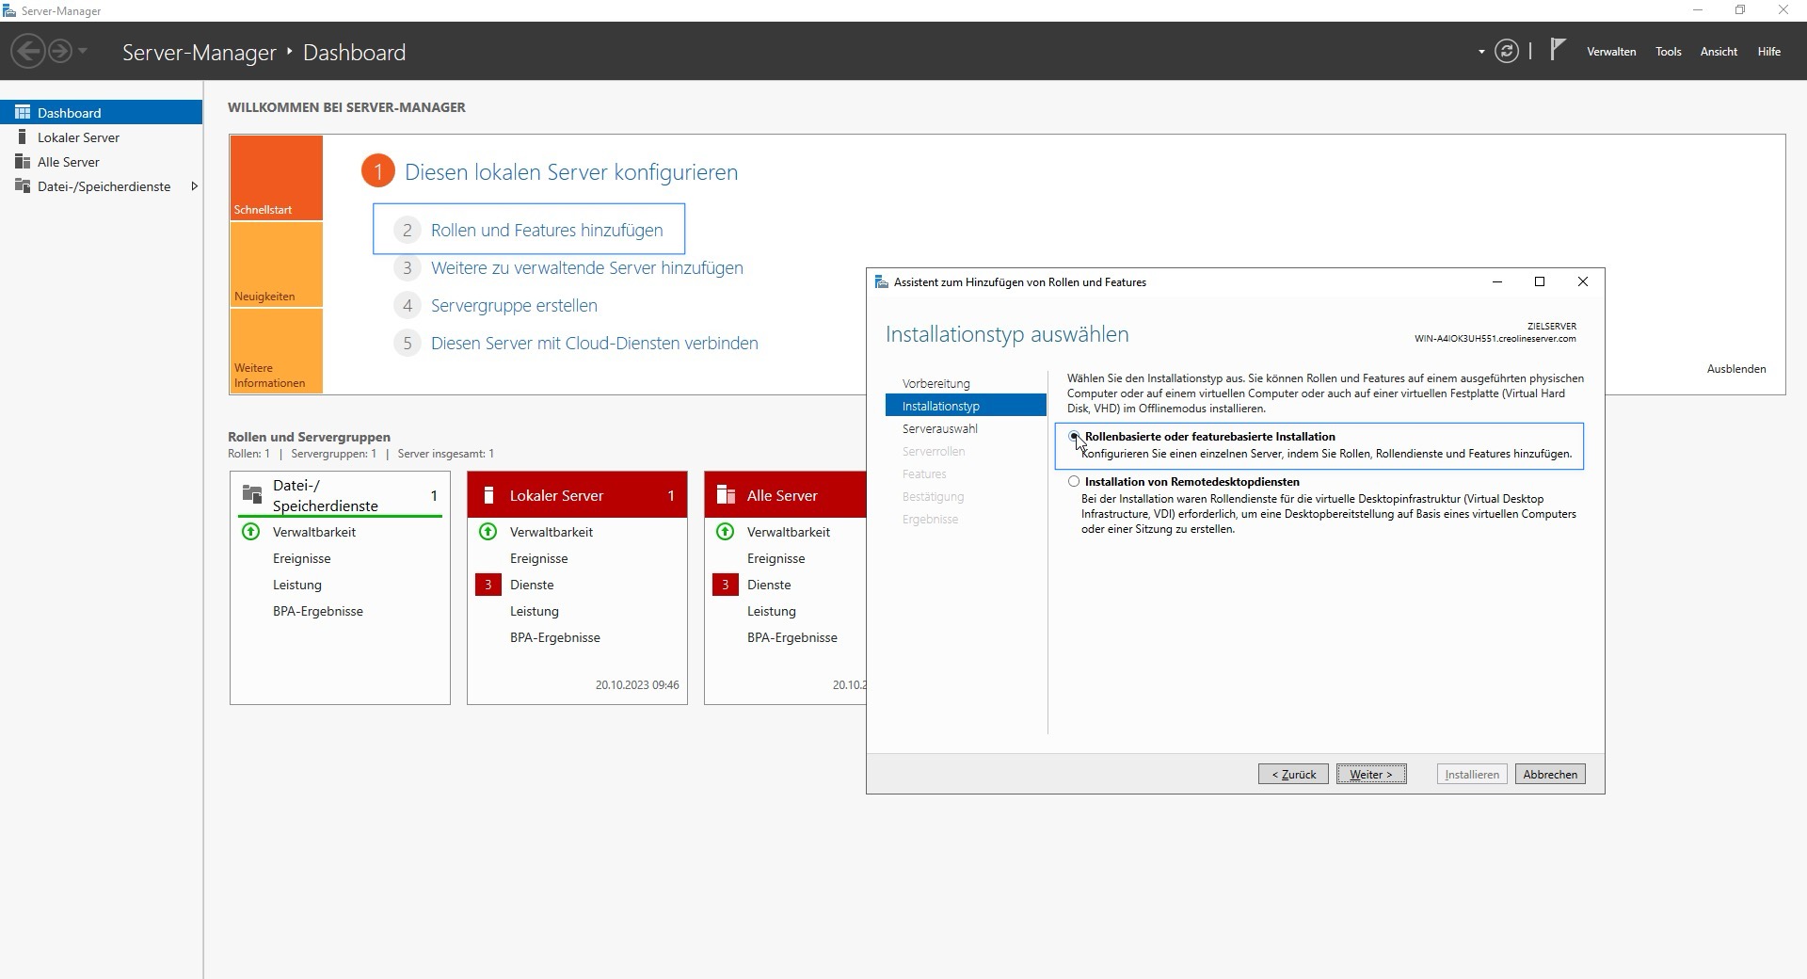
Task: Open dropdown arrow left of refresh icon
Action: 1481,52
